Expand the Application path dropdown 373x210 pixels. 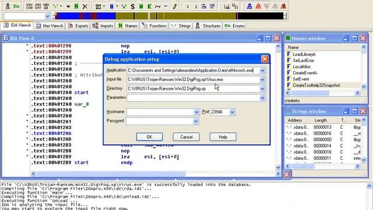coord(262,71)
